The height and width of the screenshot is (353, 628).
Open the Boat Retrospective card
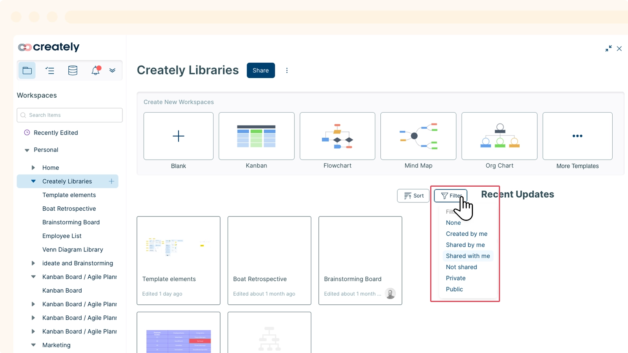(x=269, y=260)
